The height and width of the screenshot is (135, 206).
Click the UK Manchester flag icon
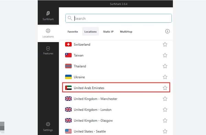click(x=68, y=99)
